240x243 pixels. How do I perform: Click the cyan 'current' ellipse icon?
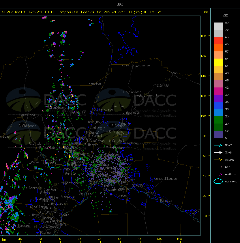tap(218, 181)
